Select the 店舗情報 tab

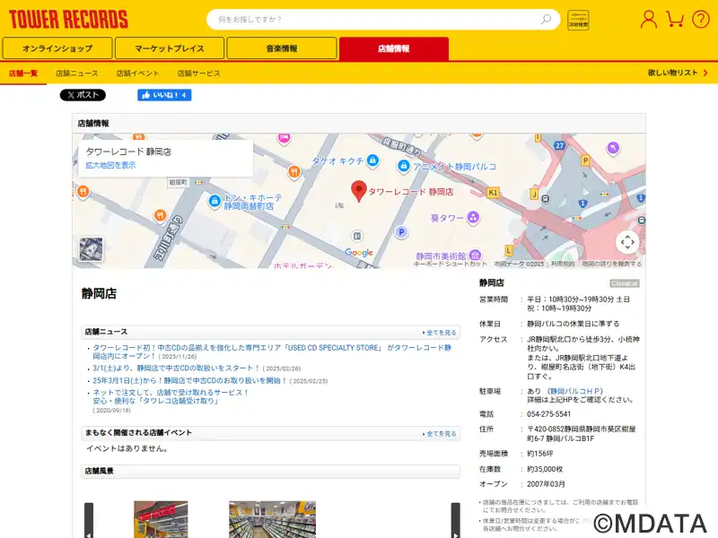tap(394, 48)
